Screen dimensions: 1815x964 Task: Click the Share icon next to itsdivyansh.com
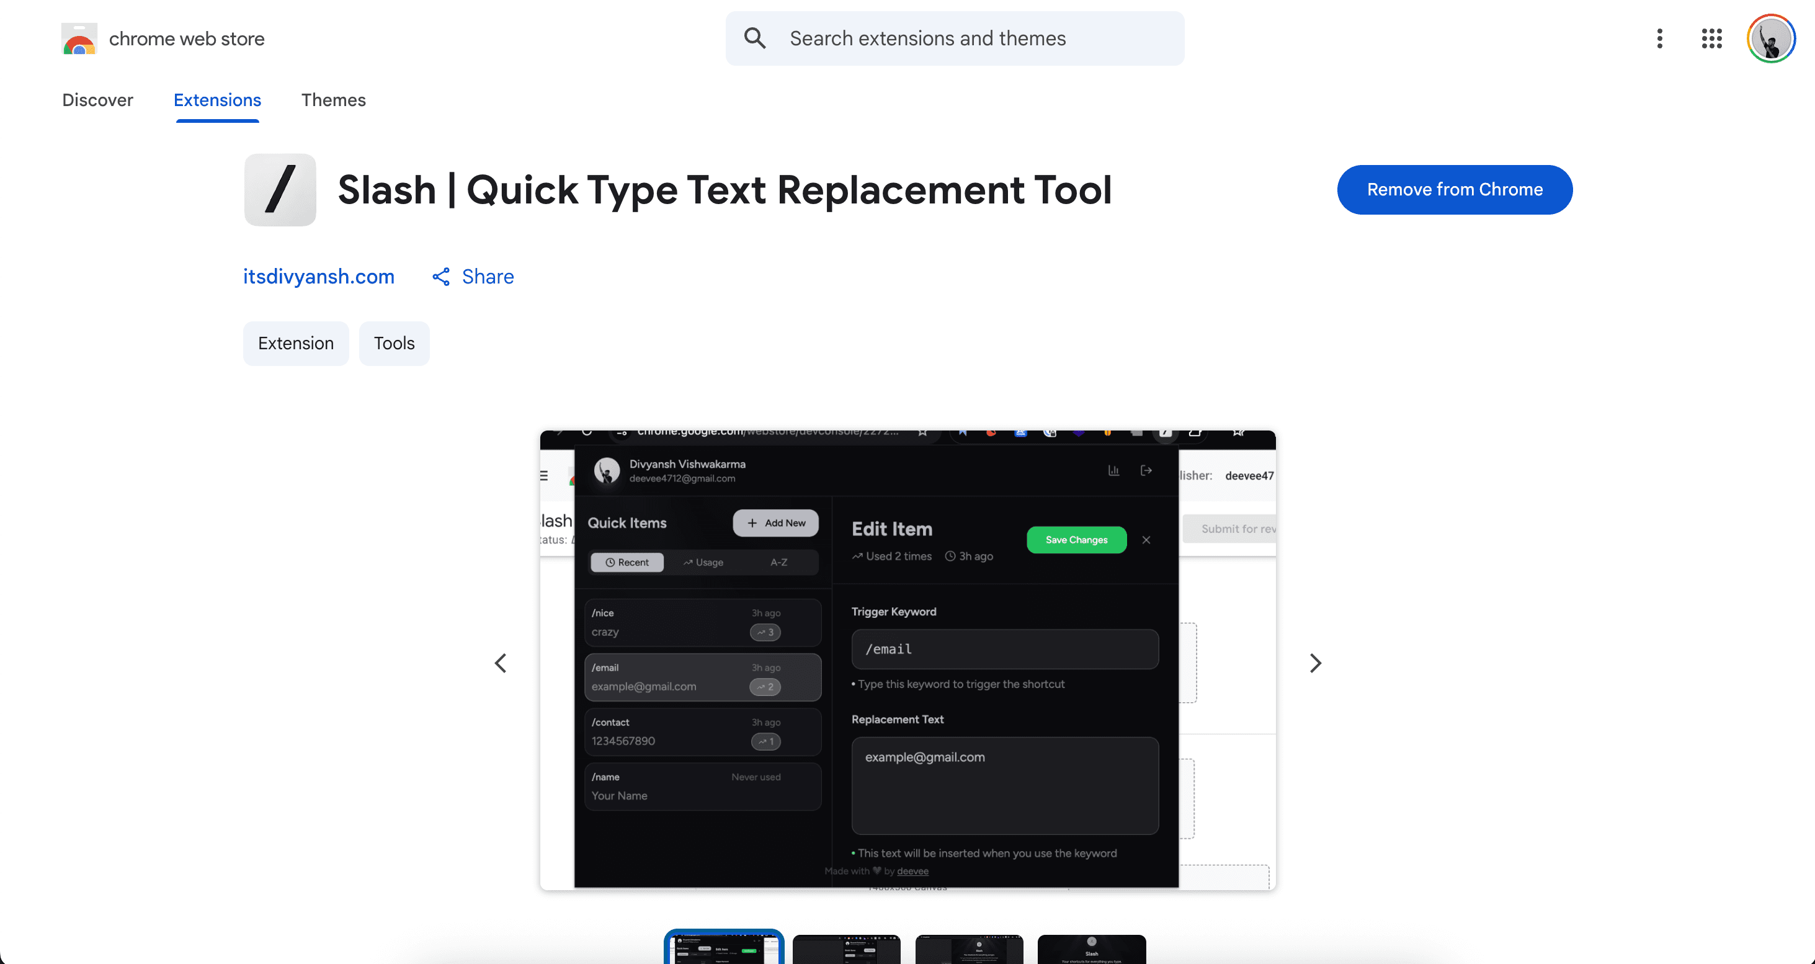point(440,276)
